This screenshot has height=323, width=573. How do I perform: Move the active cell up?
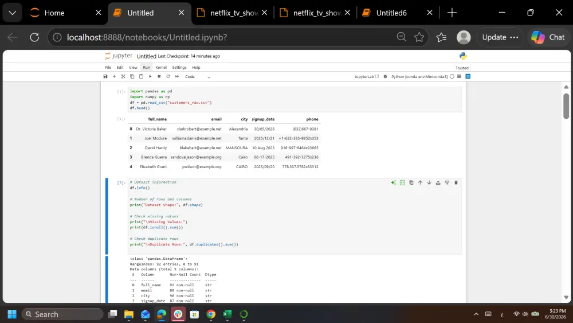420,182
